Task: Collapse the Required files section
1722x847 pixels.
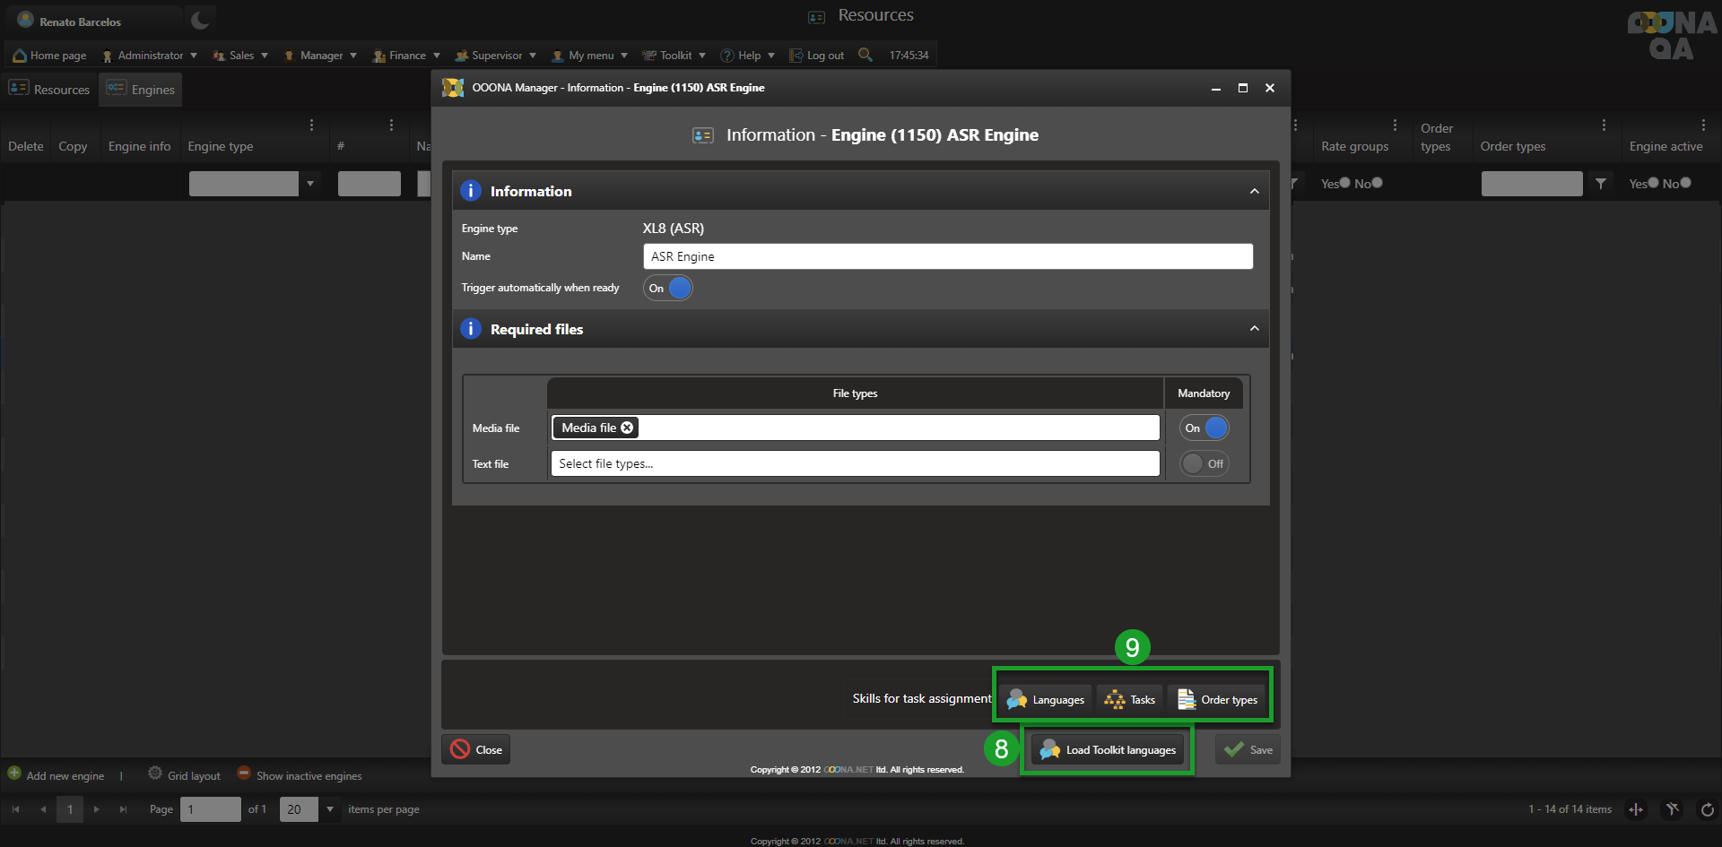Action: click(1254, 329)
